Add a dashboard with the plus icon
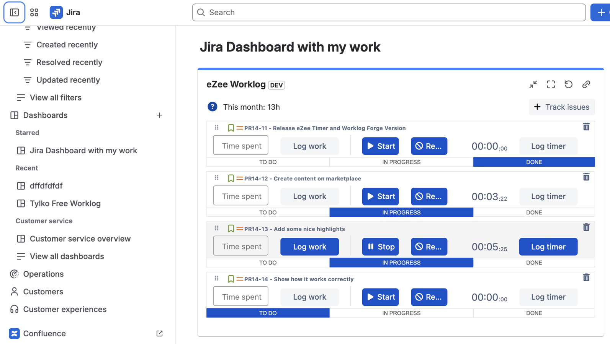The width and height of the screenshot is (610, 344). 160,115
